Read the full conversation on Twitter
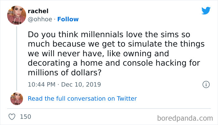Viewport: 218px width, 125px height. [x=82, y=98]
